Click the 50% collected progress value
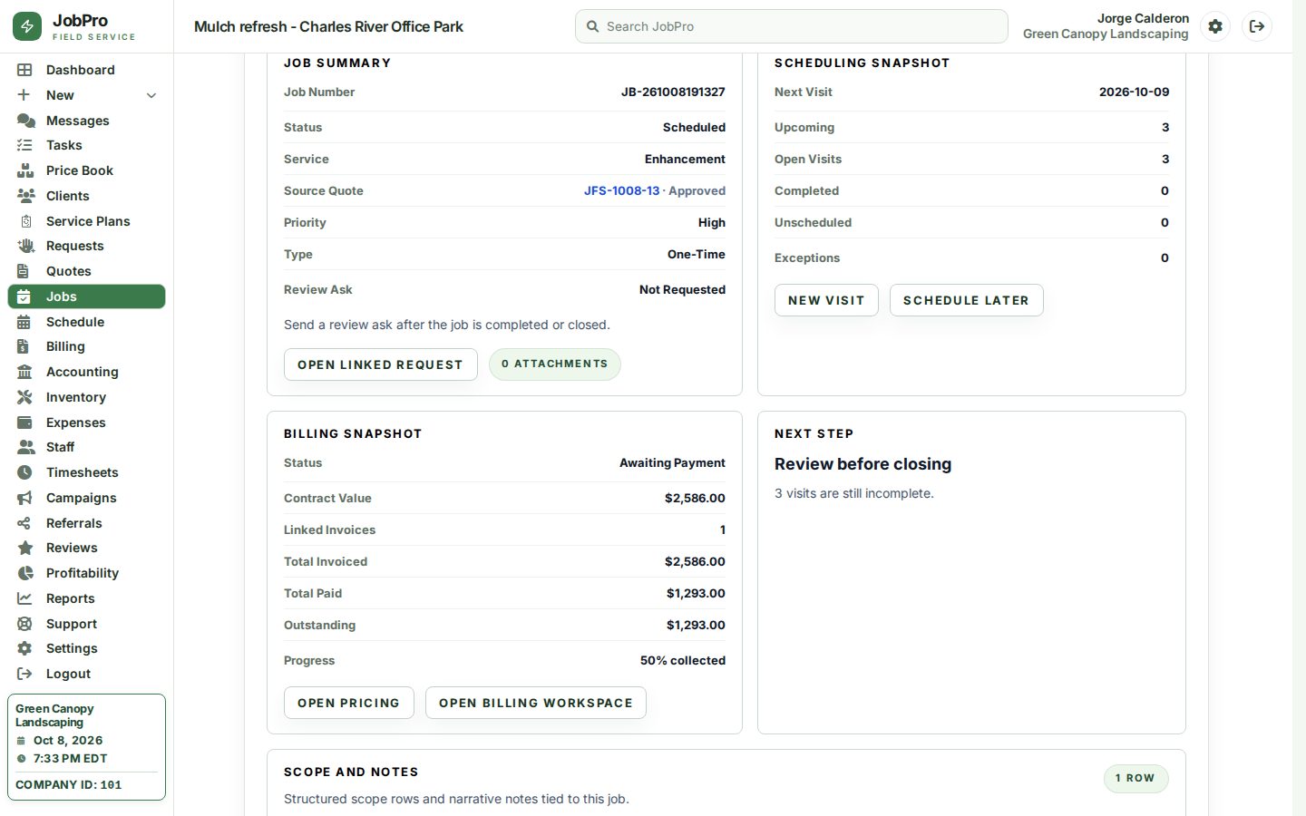Screen dimensions: 1306x816 pos(682,660)
